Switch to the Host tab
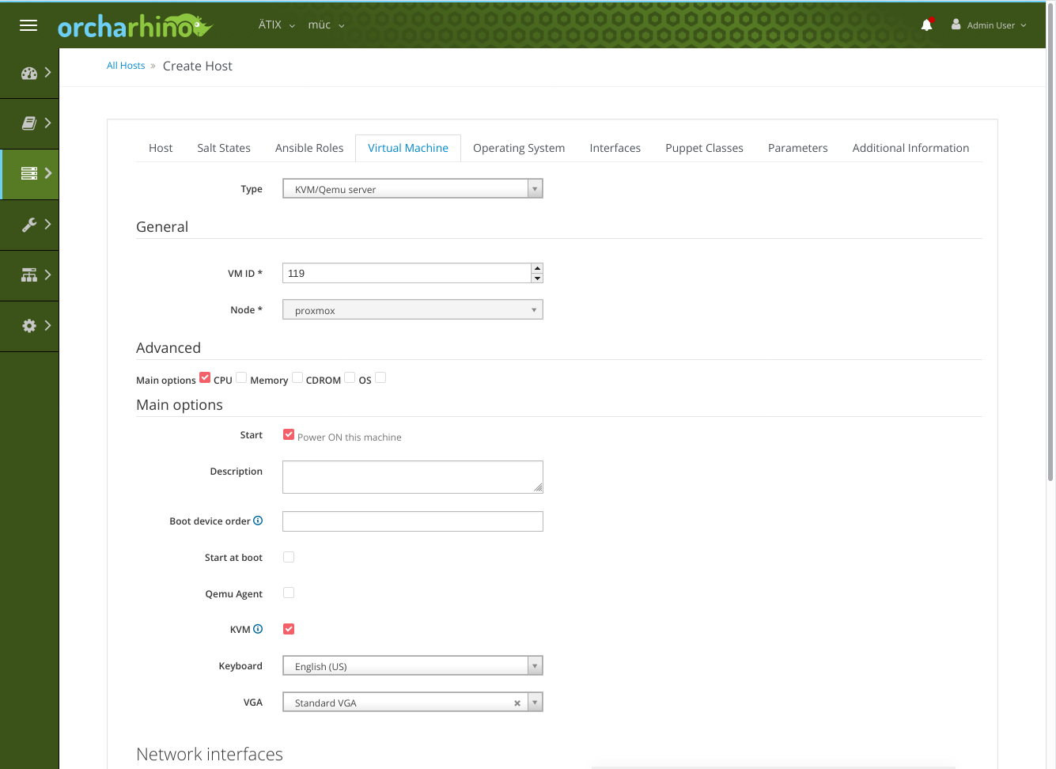 161,148
